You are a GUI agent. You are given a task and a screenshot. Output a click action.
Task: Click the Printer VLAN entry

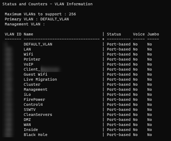tap(32, 59)
